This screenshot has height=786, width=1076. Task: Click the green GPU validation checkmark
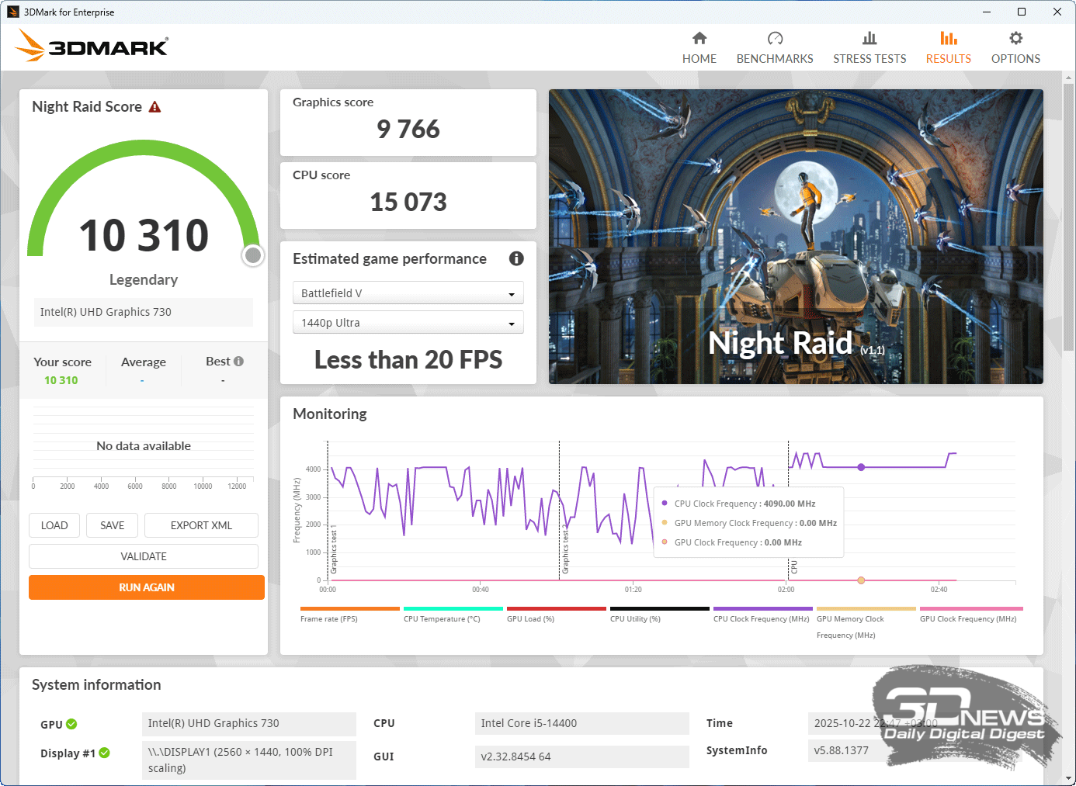(x=71, y=724)
